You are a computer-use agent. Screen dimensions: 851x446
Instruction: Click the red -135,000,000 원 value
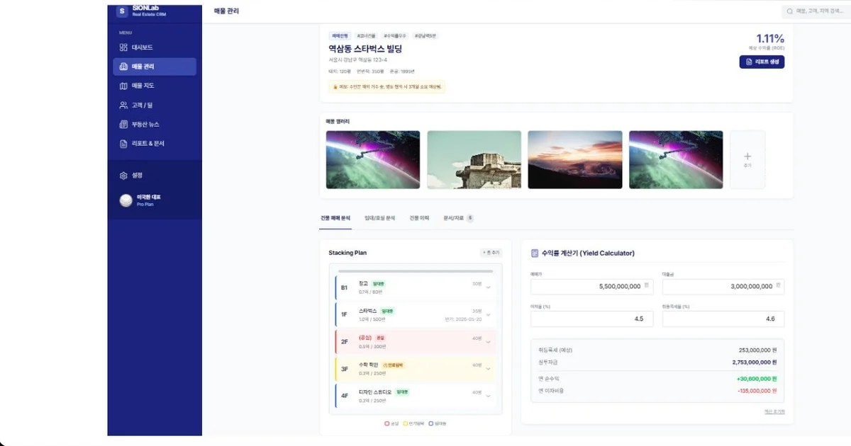point(757,391)
